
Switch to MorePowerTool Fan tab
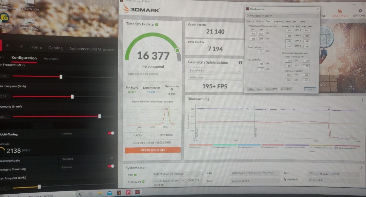pyautogui.click(x=294, y=22)
